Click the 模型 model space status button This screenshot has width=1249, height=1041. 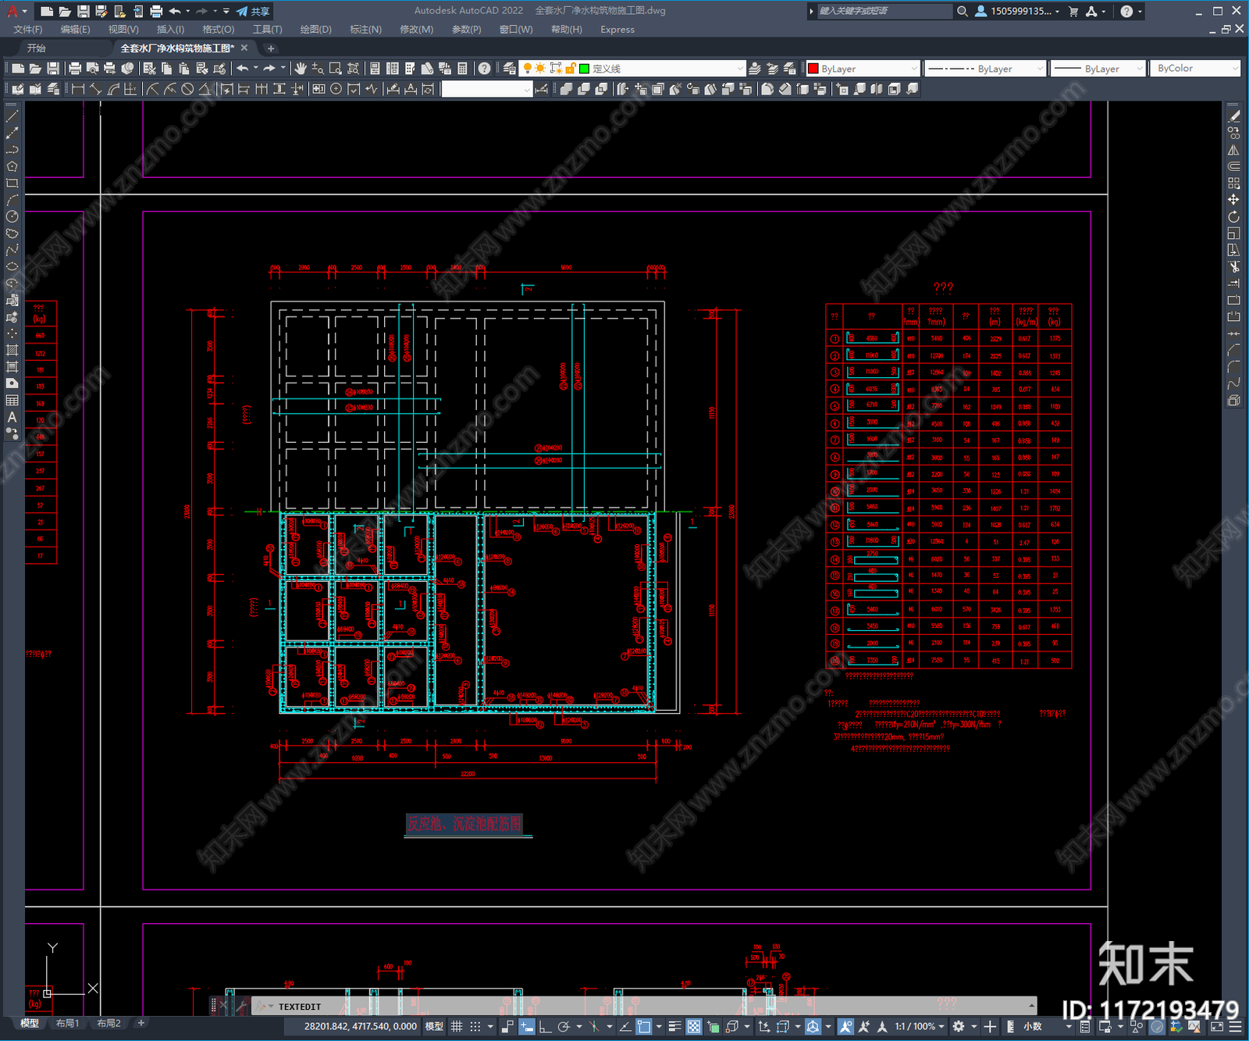pos(434,1026)
